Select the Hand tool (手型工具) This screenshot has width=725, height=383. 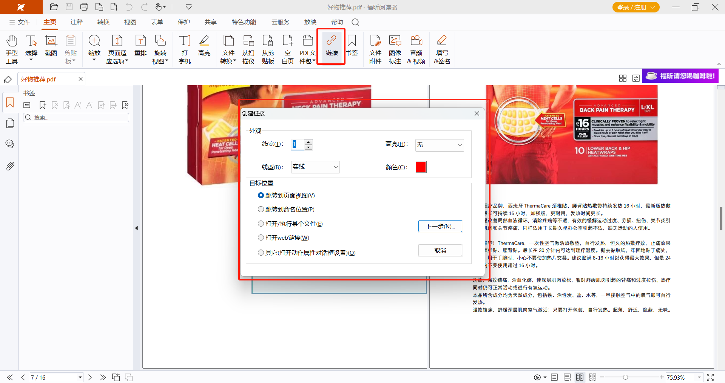coord(12,49)
